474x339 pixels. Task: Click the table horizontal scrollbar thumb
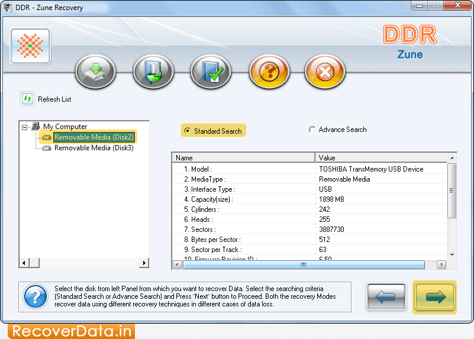pyautogui.click(x=304, y=265)
